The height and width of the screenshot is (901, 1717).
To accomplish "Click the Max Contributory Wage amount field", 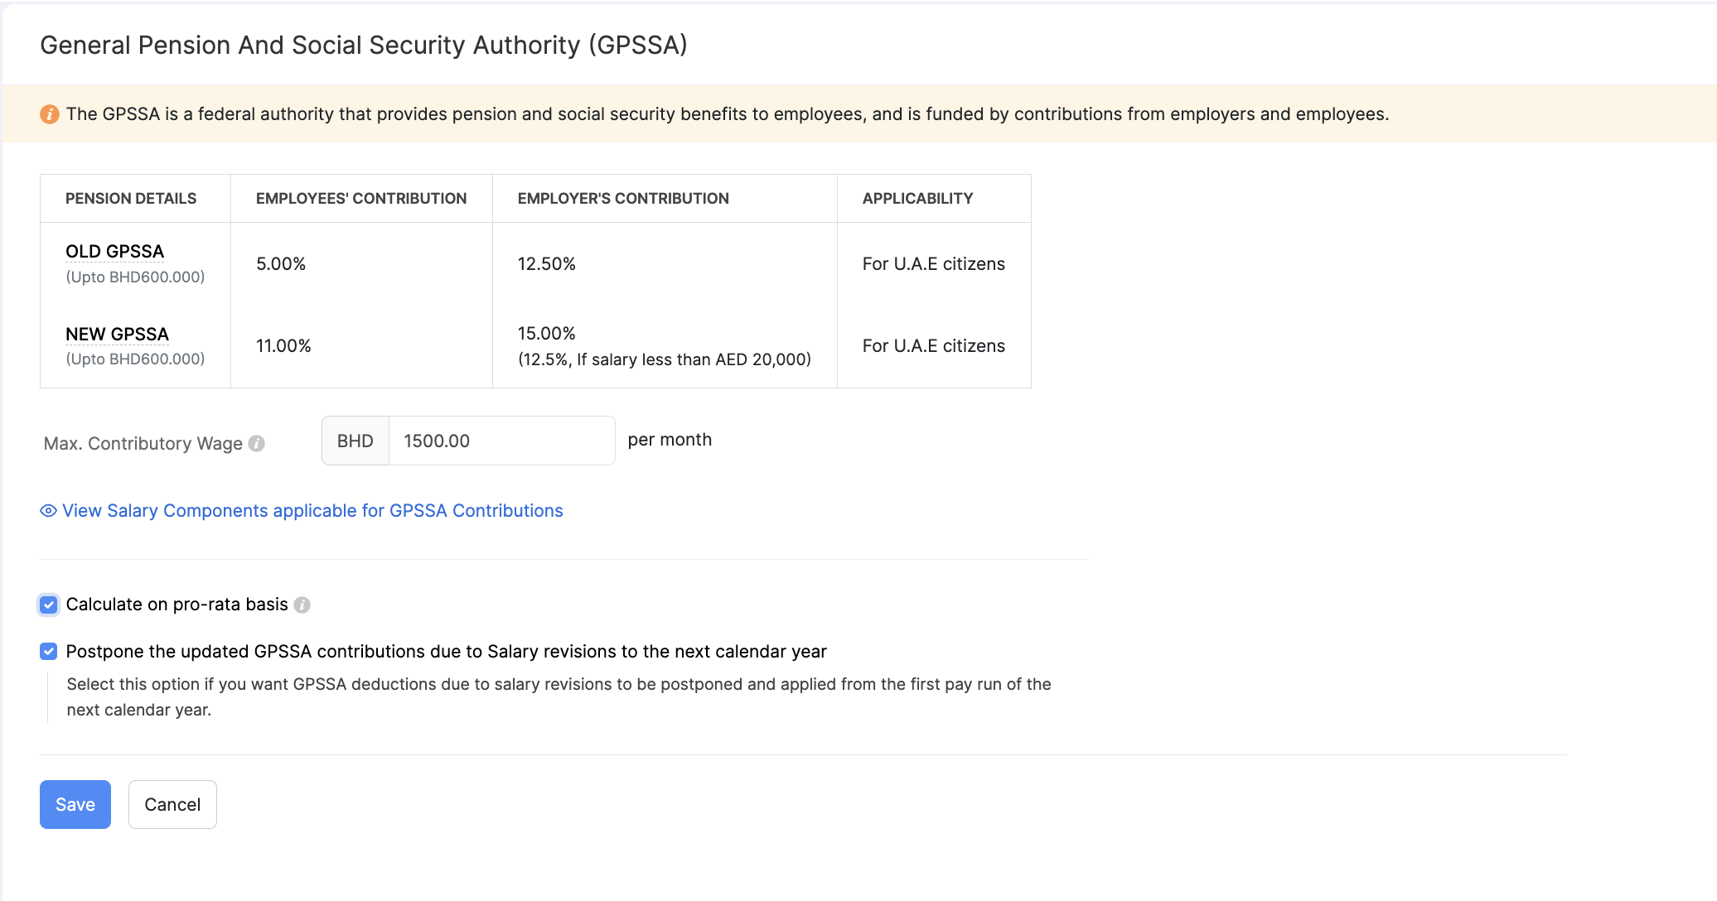I will tap(501, 441).
